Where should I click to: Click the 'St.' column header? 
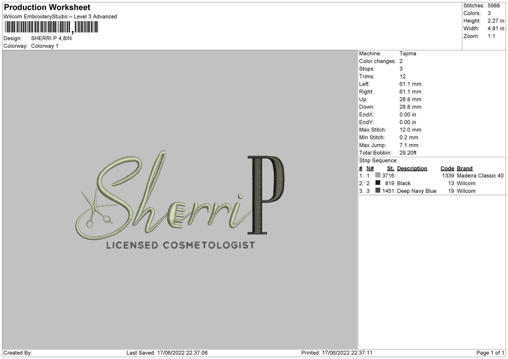(391, 168)
